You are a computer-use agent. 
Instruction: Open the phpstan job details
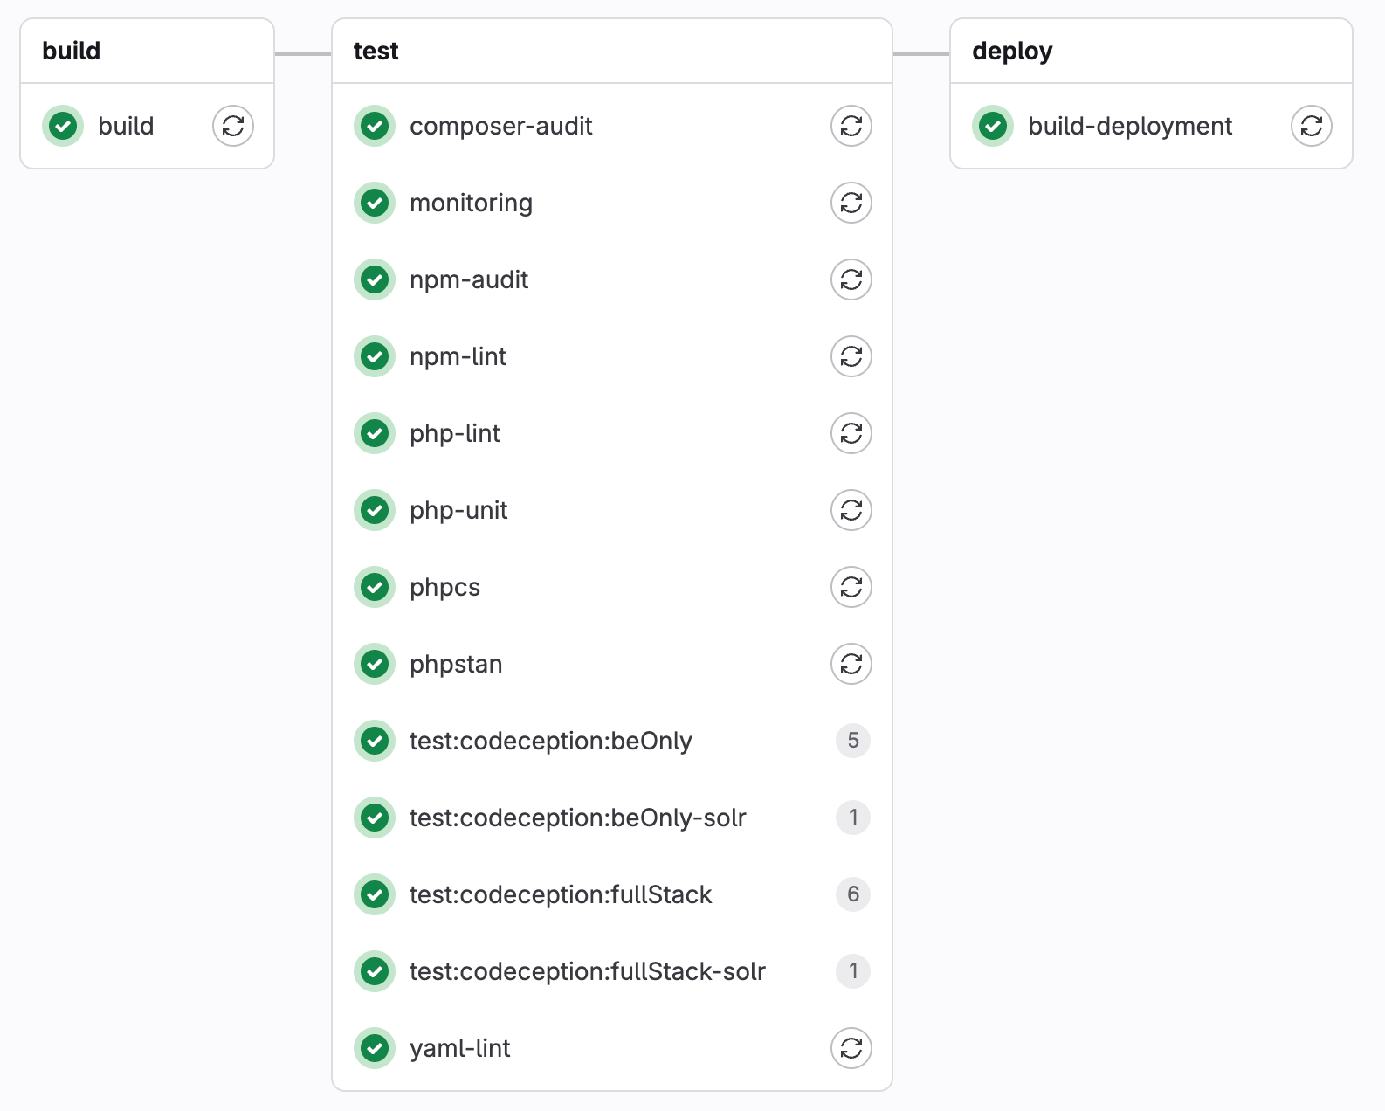[456, 664]
